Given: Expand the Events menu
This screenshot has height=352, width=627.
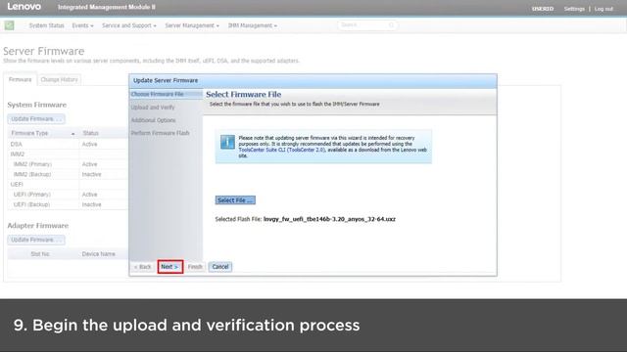Looking at the screenshot, I should pyautogui.click(x=82, y=25).
